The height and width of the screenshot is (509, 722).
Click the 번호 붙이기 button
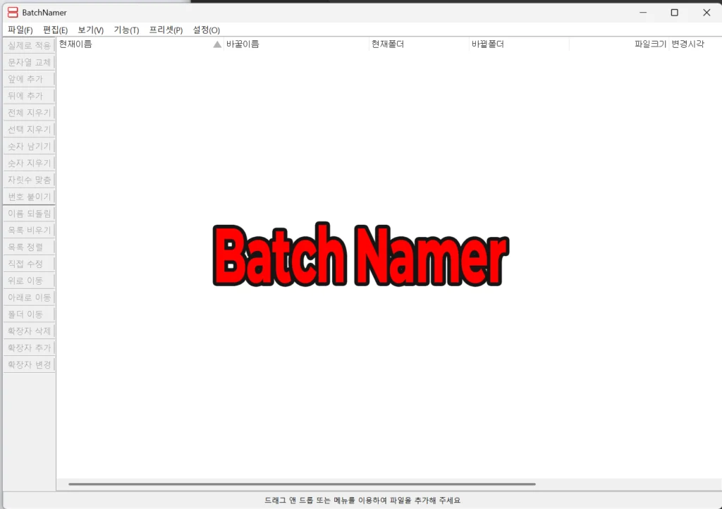click(29, 197)
